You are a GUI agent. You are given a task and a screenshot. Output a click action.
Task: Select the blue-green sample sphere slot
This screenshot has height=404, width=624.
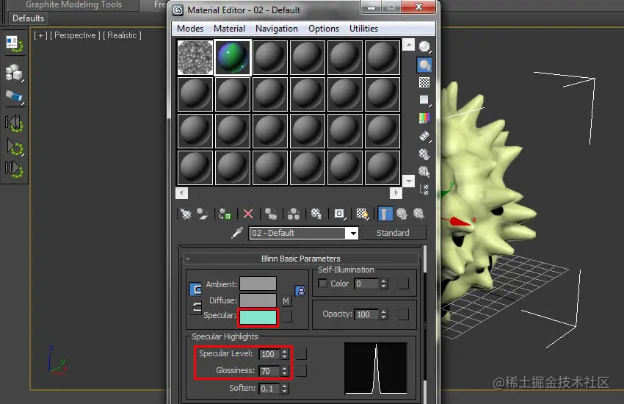233,57
